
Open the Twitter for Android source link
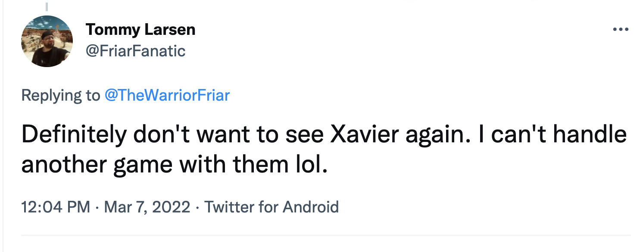[x=271, y=207]
